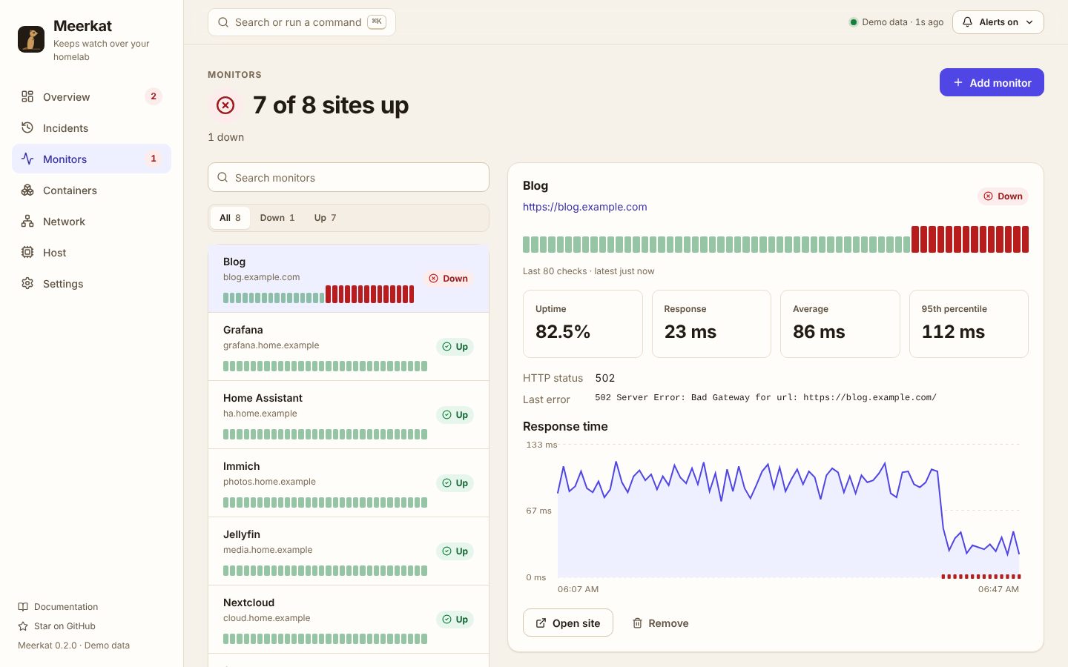Viewport: 1068px width, 667px height.
Task: Click the Response 23 ms card
Action: [x=711, y=324]
